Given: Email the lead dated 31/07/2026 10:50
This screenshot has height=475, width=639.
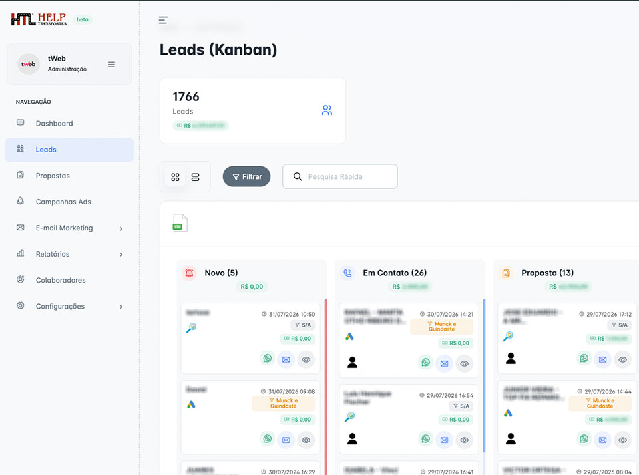Looking at the screenshot, I should pyautogui.click(x=286, y=359).
